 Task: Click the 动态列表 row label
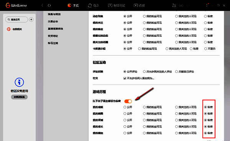[x=98, y=16]
